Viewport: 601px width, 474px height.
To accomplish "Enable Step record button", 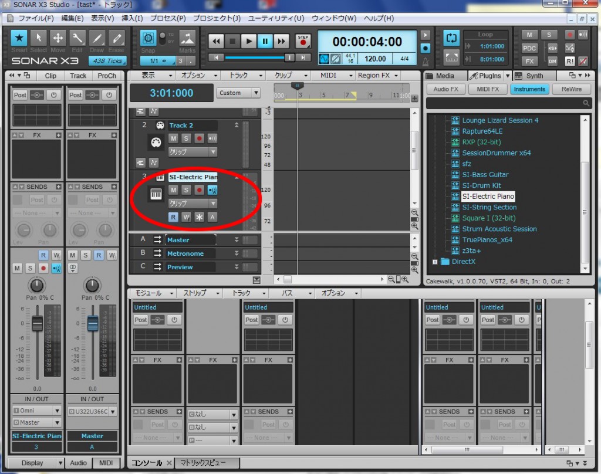I will point(303,41).
